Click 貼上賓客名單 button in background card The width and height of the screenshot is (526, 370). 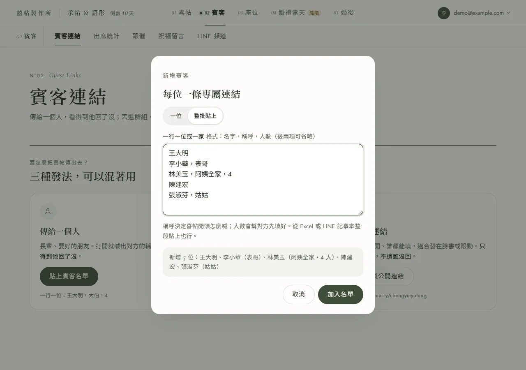[x=69, y=276]
